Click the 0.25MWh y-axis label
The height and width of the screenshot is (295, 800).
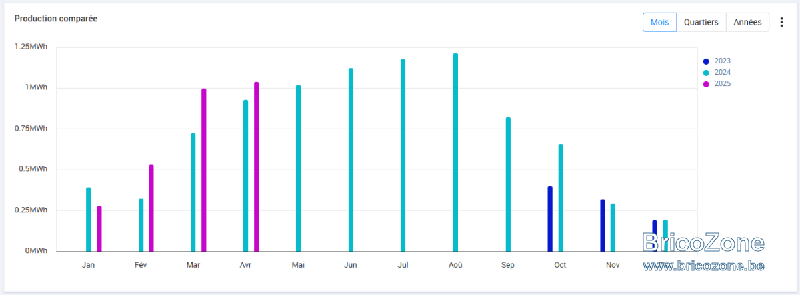(x=31, y=210)
